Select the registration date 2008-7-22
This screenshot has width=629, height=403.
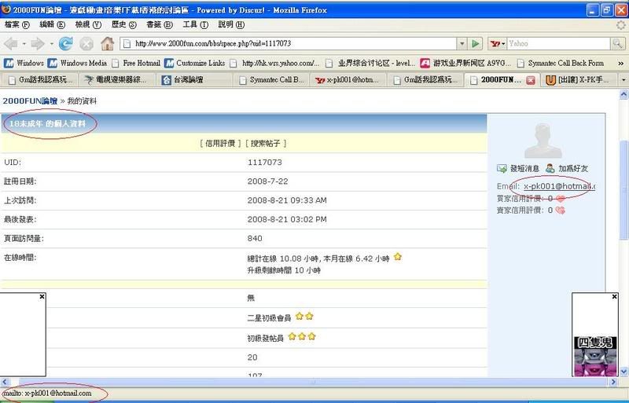pos(267,181)
